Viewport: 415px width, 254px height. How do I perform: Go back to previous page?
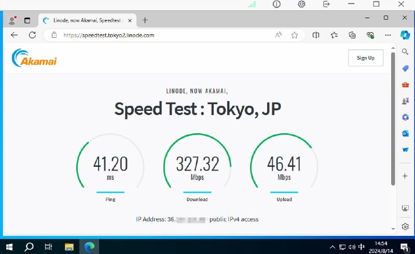(x=15, y=35)
